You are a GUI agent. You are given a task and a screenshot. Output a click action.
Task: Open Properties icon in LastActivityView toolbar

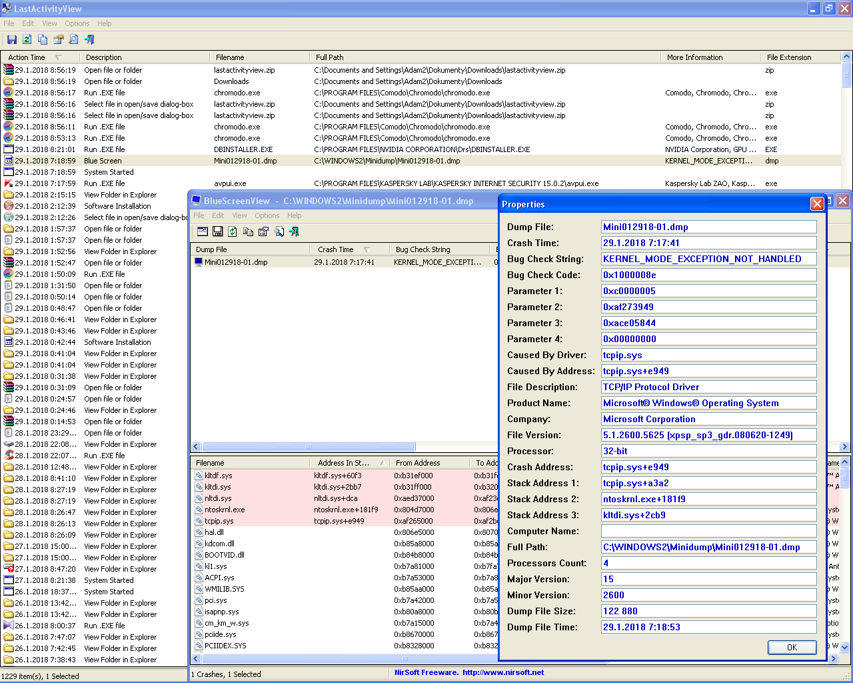58,40
